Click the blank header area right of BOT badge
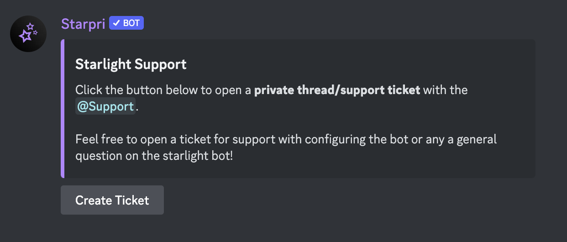The image size is (567, 242). 320,23
